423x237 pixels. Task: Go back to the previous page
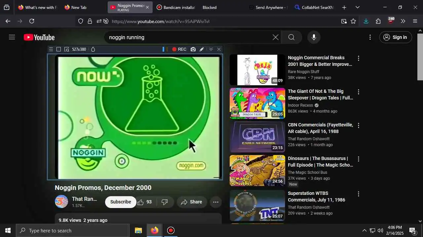point(8,21)
